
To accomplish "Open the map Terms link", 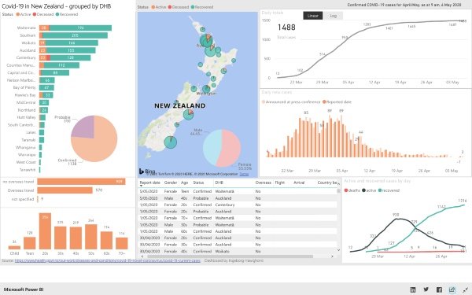I will (244, 174).
